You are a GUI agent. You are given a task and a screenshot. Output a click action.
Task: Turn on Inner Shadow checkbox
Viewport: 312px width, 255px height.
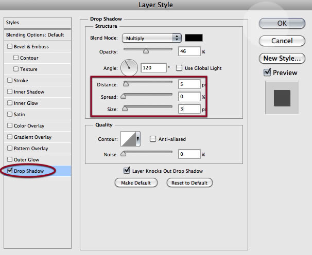(10, 92)
